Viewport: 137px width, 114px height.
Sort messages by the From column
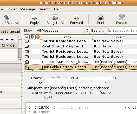click(x=67, y=37)
